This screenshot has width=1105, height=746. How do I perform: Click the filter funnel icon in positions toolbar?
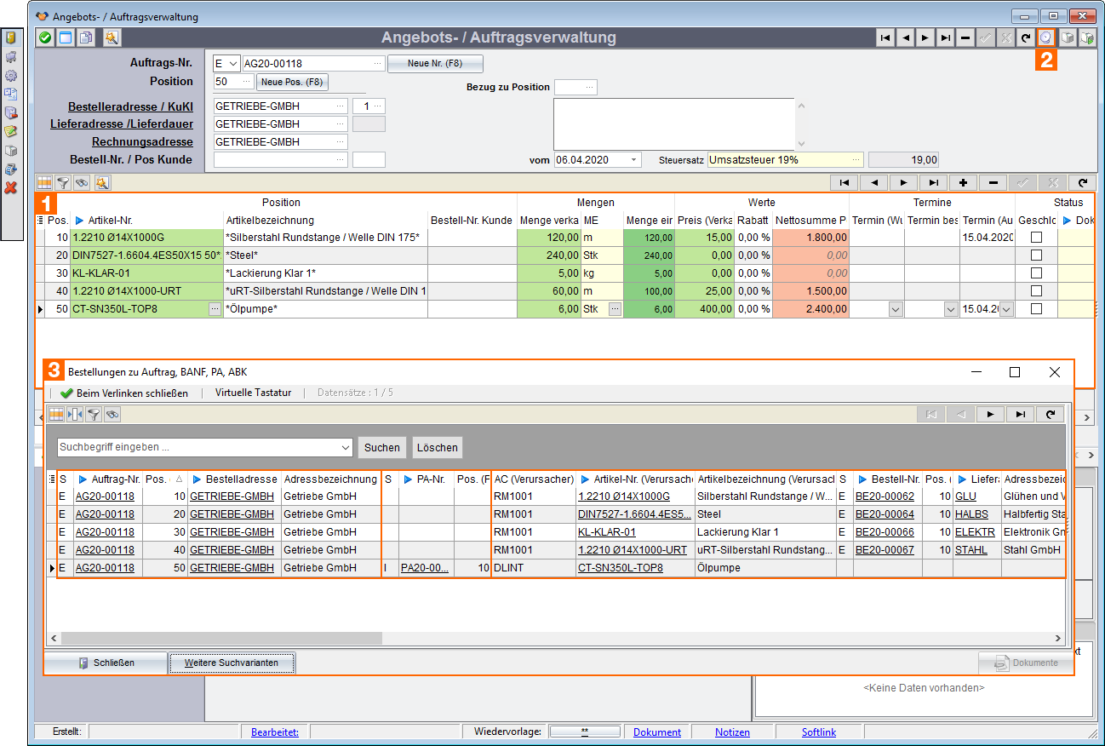click(x=63, y=182)
